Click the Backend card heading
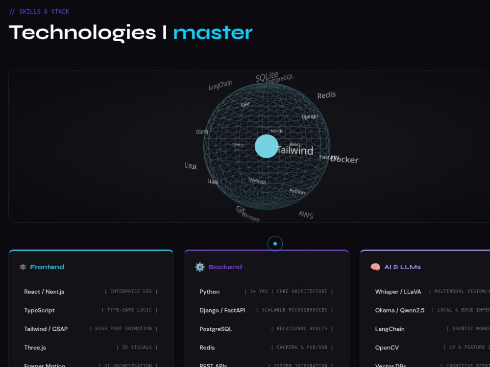490x367 pixels. coord(225,267)
